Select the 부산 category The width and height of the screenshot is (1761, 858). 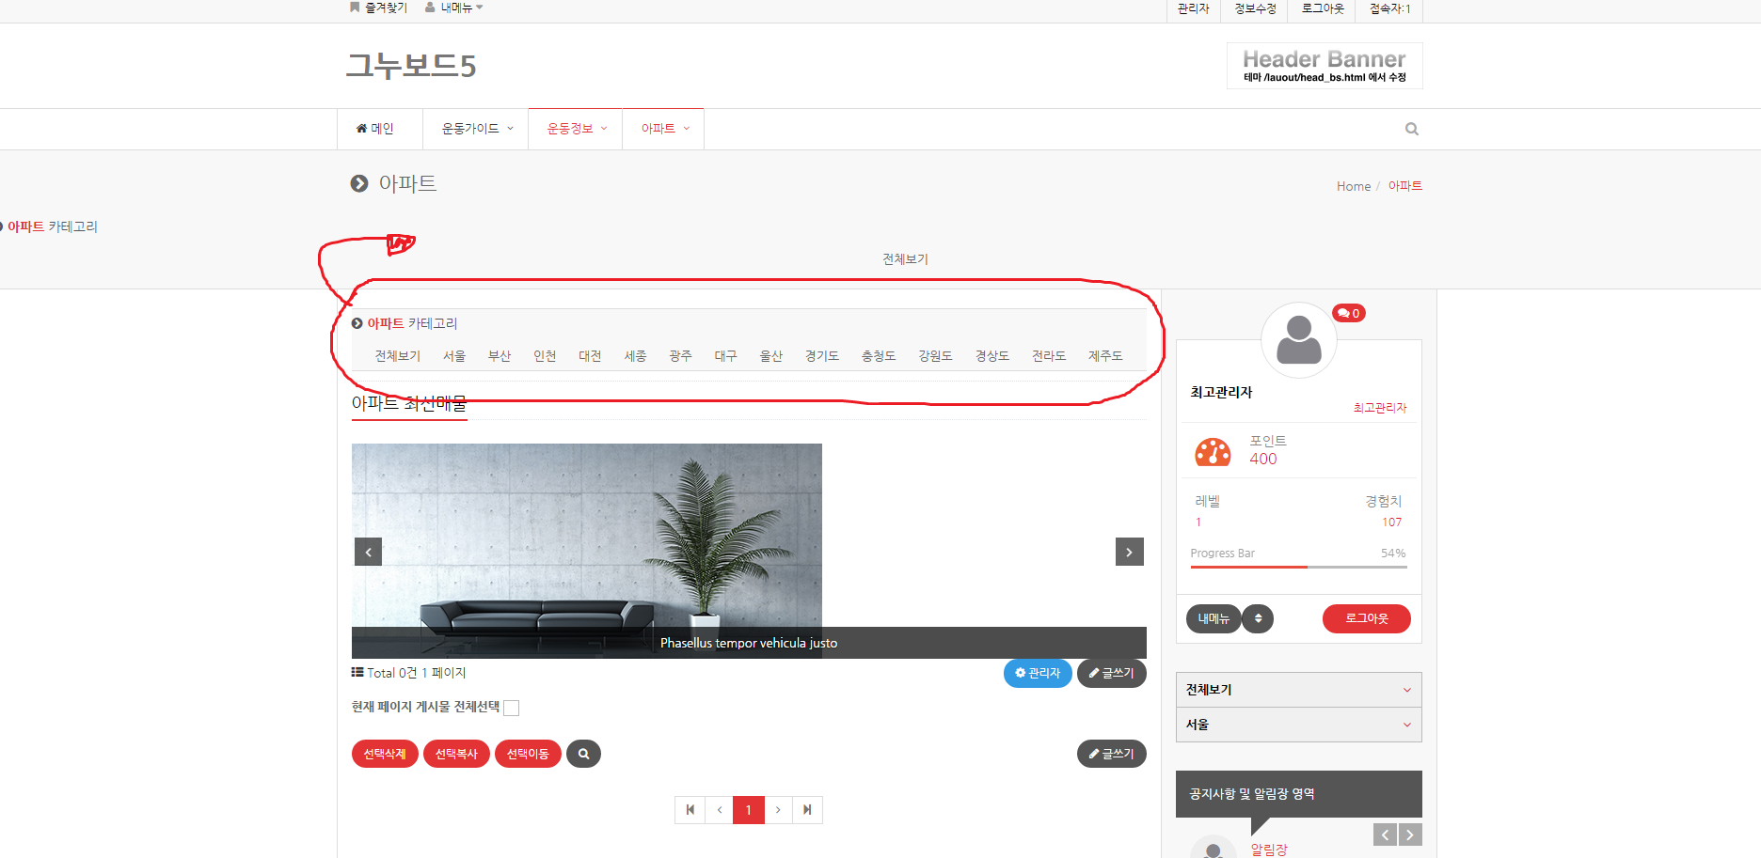500,356
